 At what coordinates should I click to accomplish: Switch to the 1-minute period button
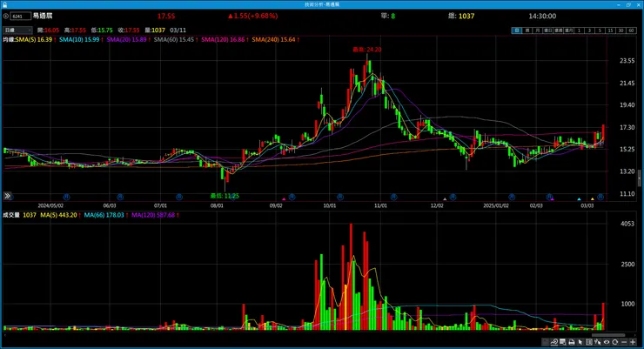point(579,30)
